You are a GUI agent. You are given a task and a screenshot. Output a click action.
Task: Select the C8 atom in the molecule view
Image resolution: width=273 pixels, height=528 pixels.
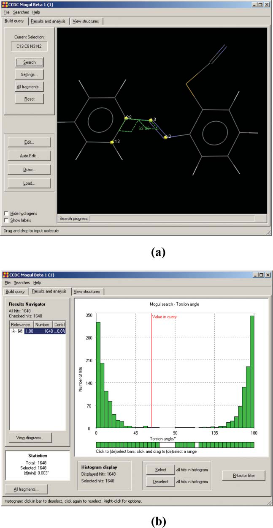[126, 118]
